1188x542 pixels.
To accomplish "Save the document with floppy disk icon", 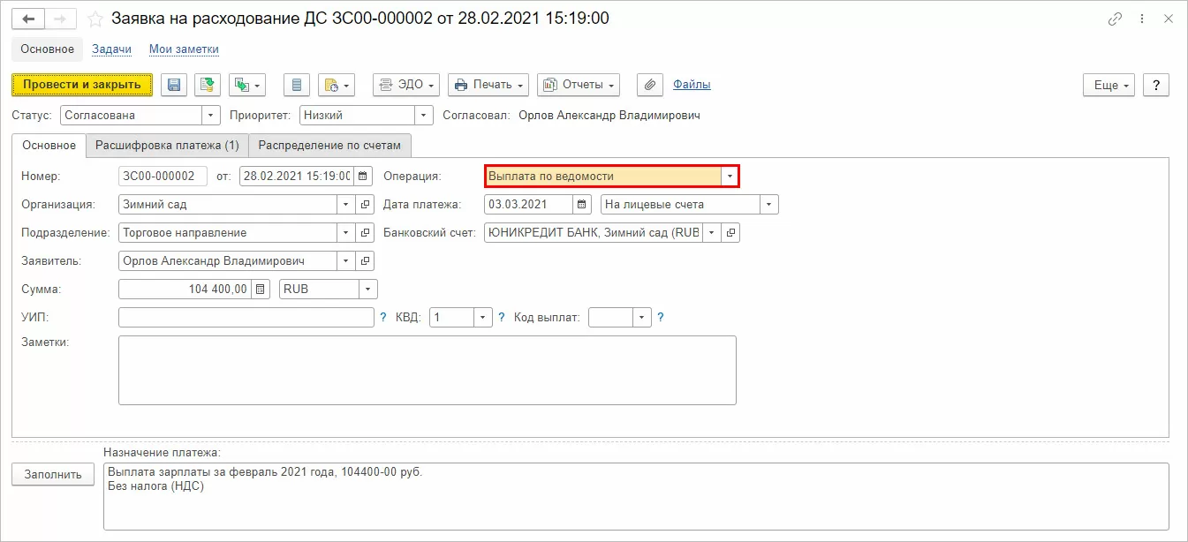I will tap(174, 85).
